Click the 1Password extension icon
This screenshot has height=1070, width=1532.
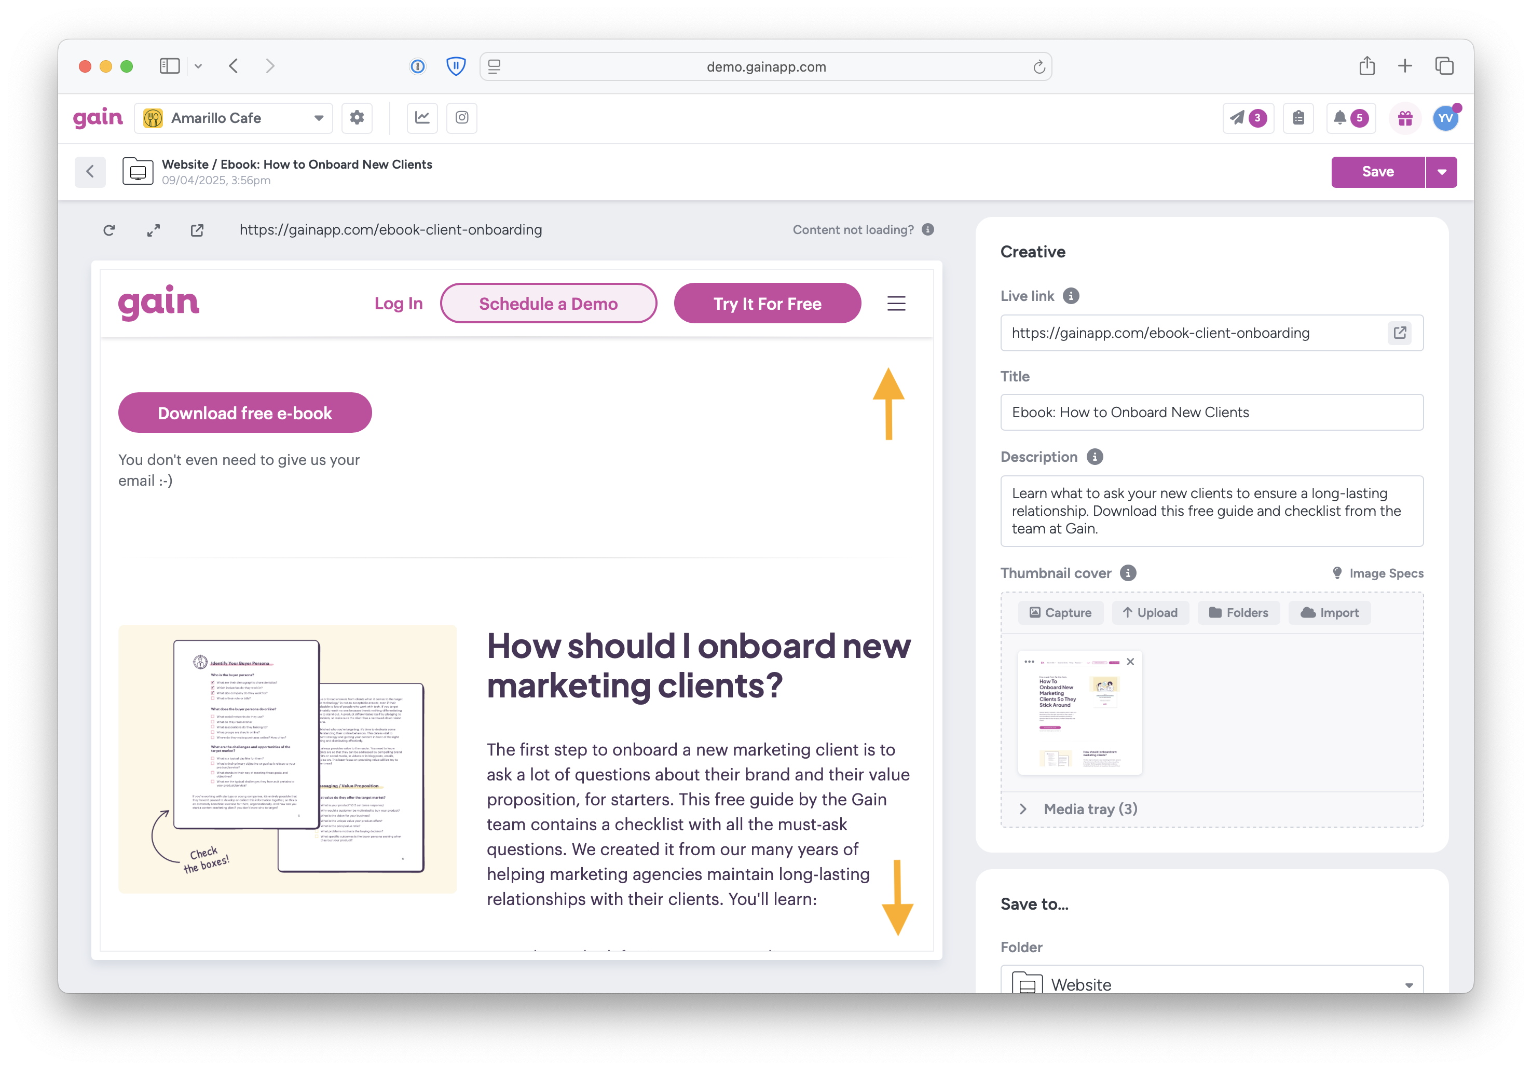pyautogui.click(x=418, y=66)
